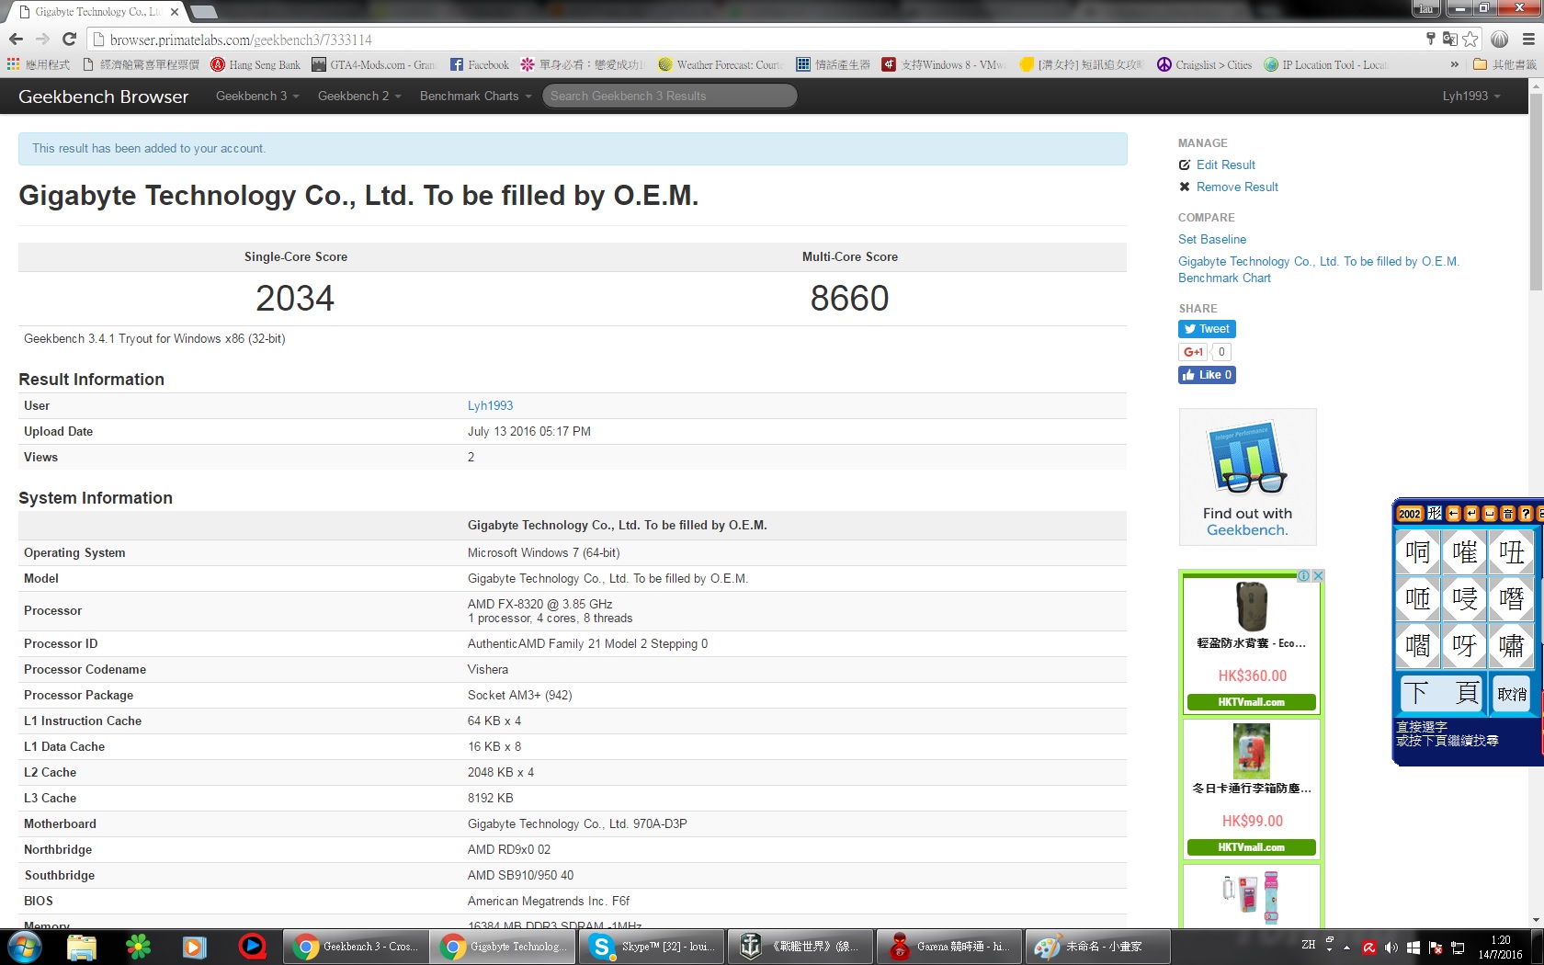Image resolution: width=1544 pixels, height=965 pixels.
Task: Focus the Search Geekbench 3 Results field
Action: click(669, 96)
